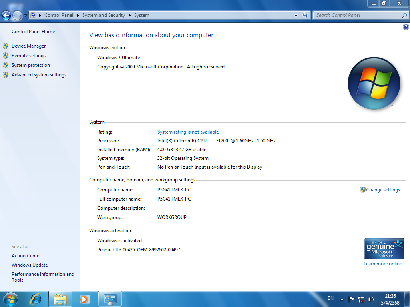Screen dimensions: 410x307
Task: Click Product ID 00426-OEM-8992662-00497 text
Action: (139, 250)
